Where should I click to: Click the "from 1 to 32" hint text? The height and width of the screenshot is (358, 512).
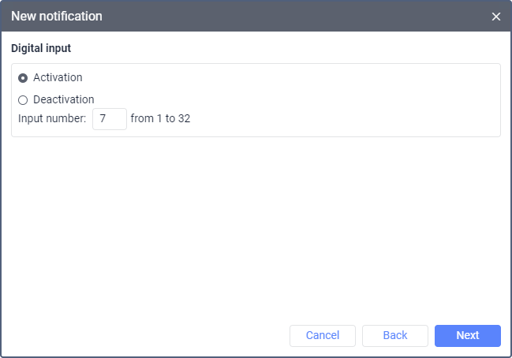pyautogui.click(x=160, y=119)
